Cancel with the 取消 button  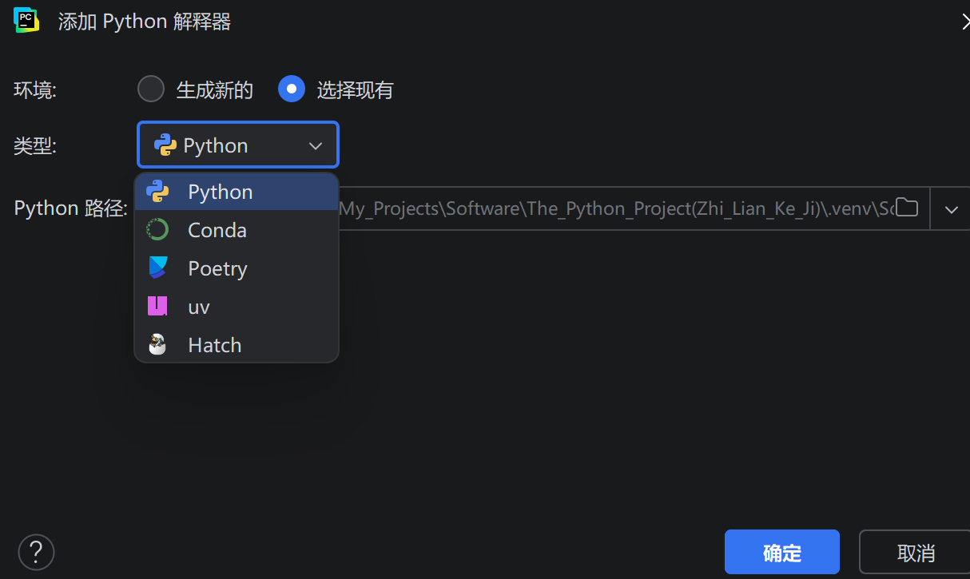(916, 552)
